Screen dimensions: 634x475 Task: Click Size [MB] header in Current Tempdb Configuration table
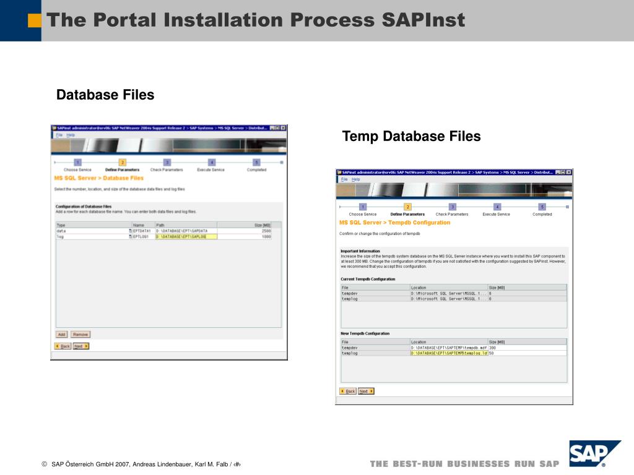[528, 288]
